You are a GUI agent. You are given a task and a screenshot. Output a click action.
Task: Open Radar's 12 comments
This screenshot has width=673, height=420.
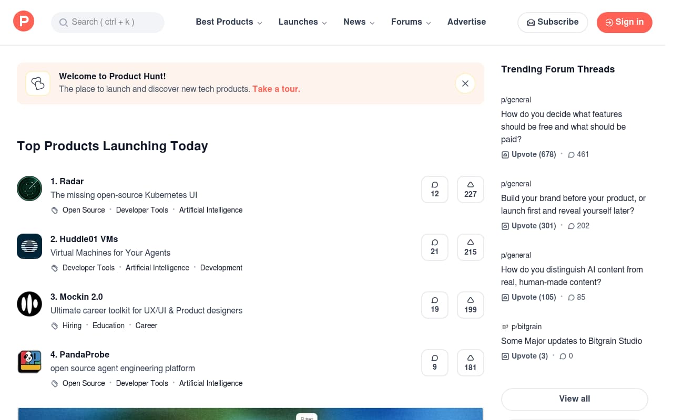coord(435,190)
